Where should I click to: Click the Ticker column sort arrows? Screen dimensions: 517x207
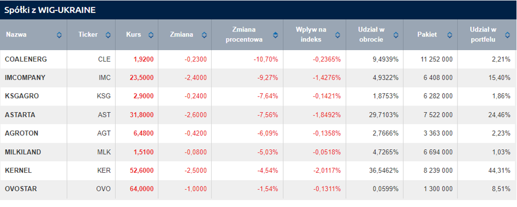pos(108,34)
